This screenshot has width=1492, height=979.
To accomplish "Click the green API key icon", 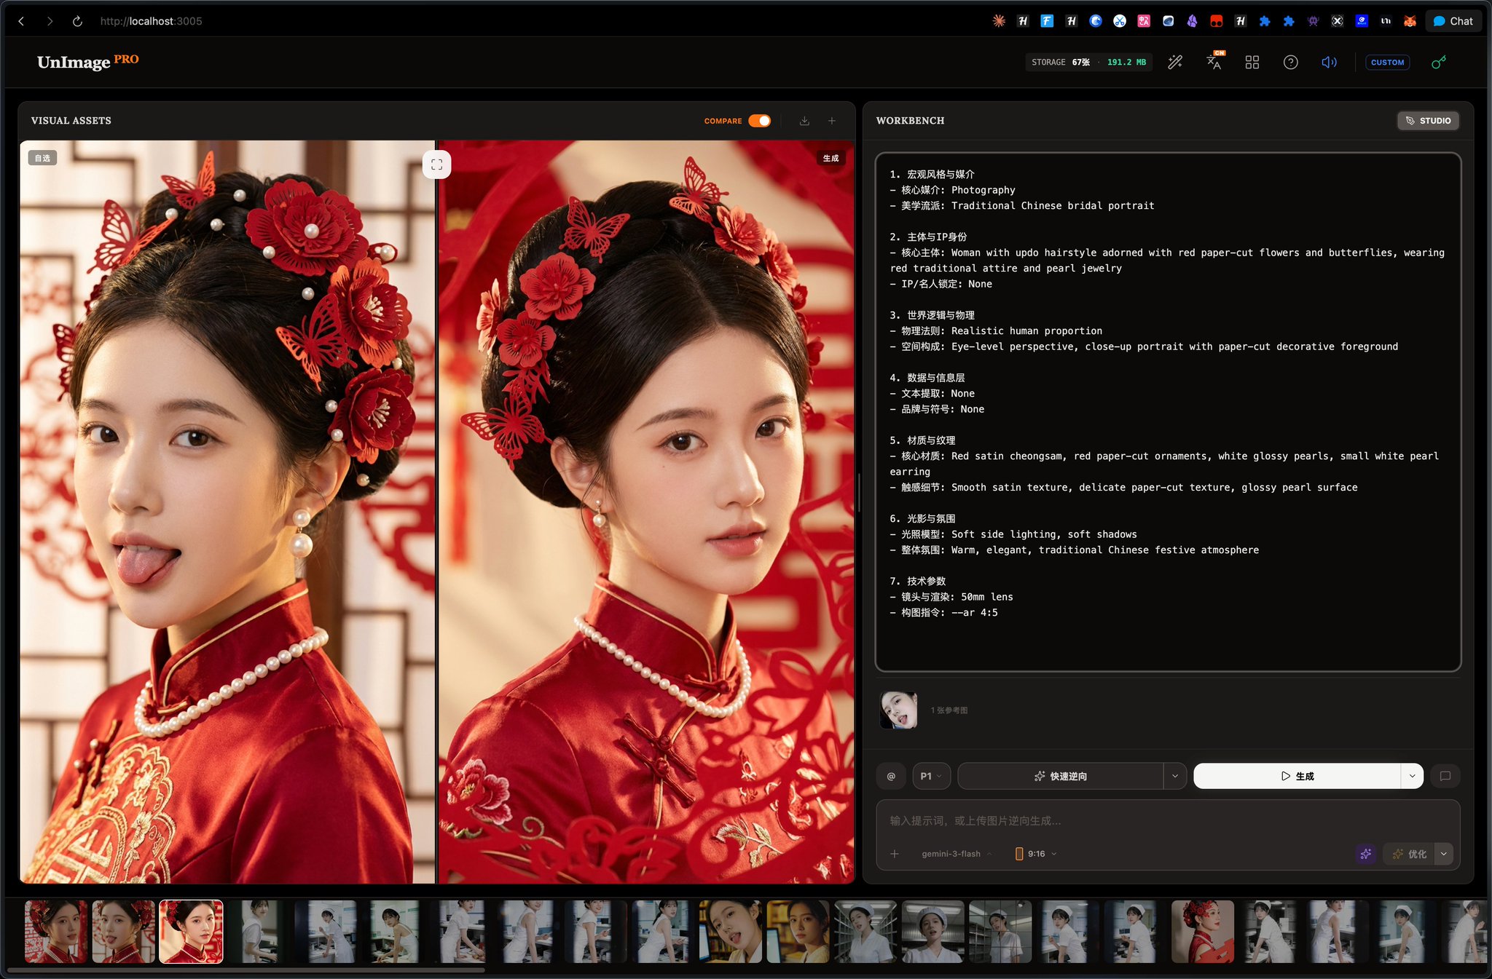I will pyautogui.click(x=1438, y=63).
